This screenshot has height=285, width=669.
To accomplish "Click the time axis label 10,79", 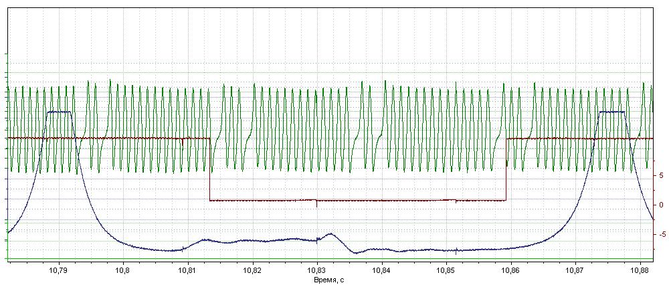I will click(58, 270).
